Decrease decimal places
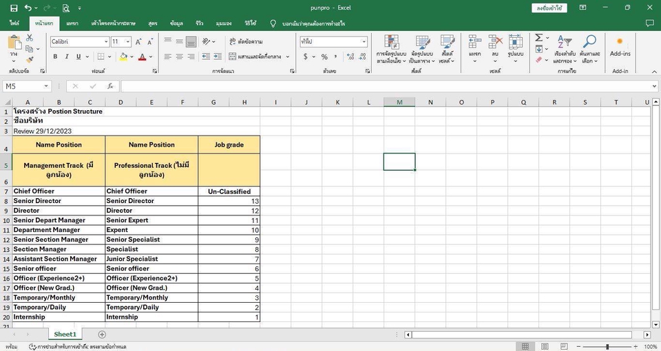This screenshot has height=351, width=661. (x=362, y=56)
